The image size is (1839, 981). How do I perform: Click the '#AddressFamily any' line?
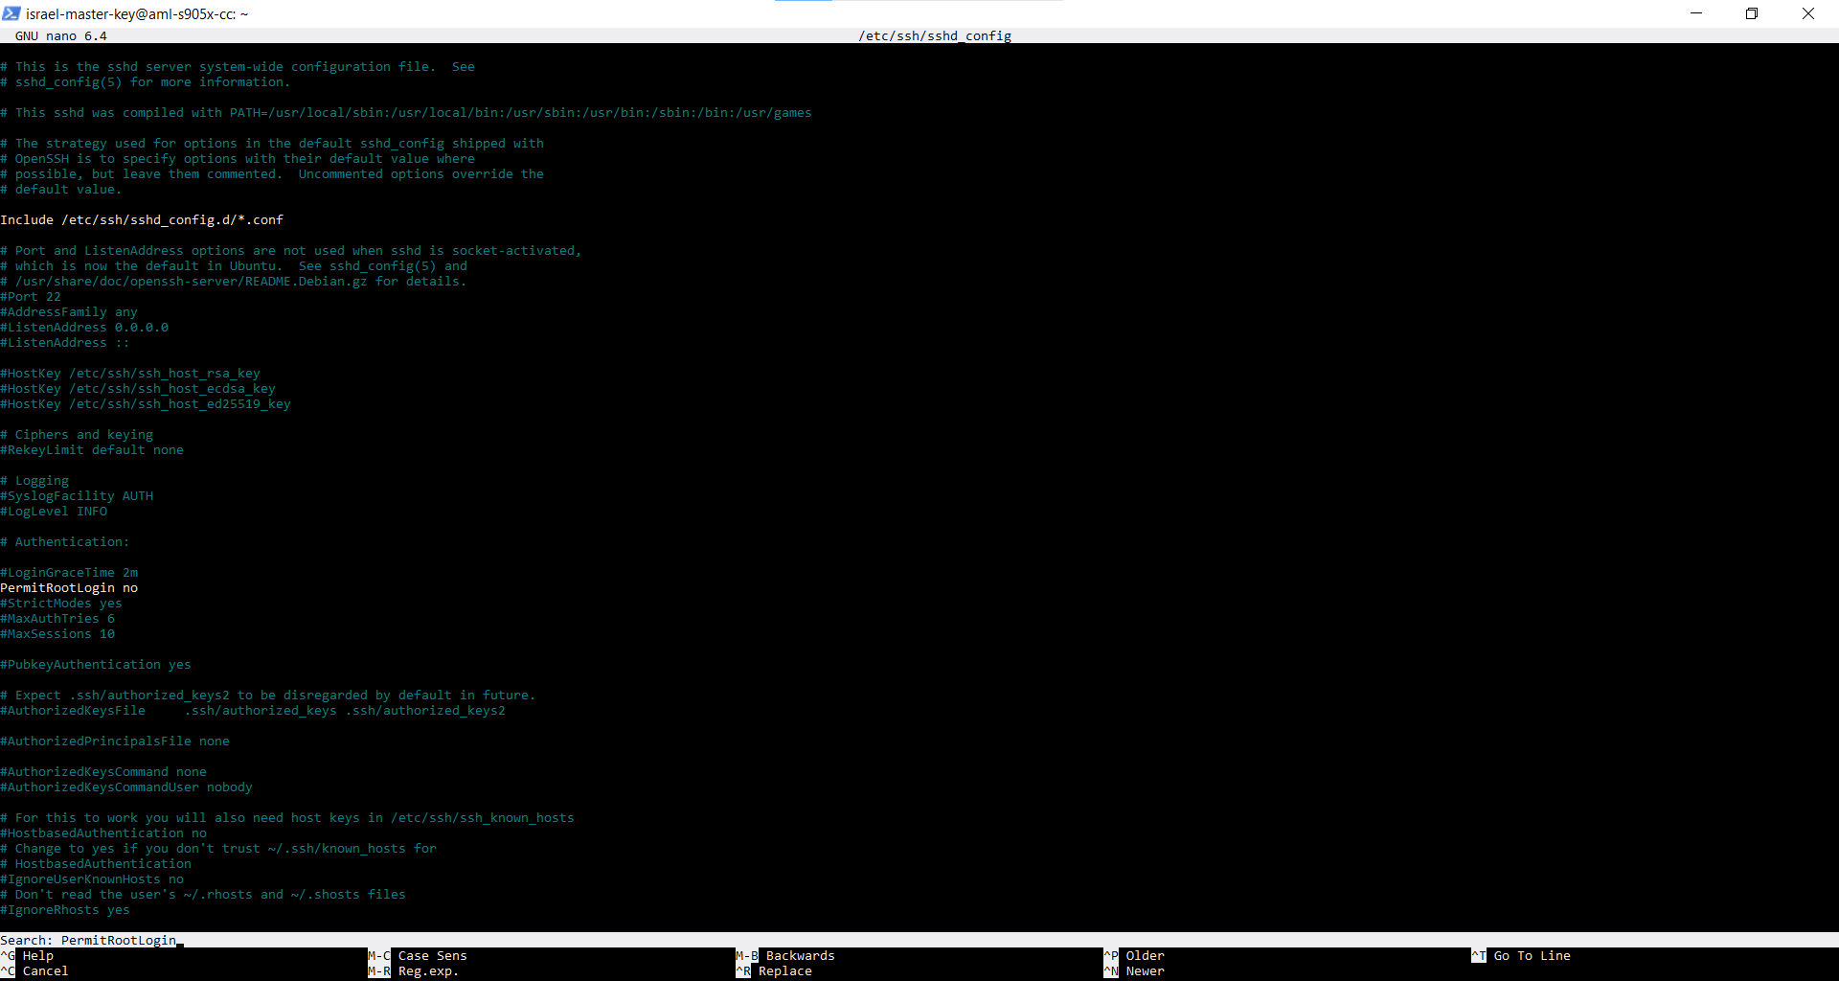point(69,311)
